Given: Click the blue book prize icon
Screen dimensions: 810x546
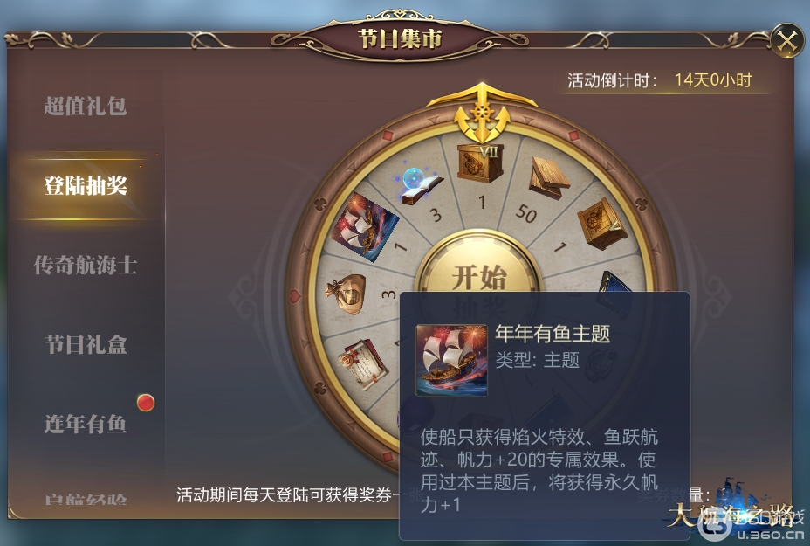Looking at the screenshot, I should (615, 292).
